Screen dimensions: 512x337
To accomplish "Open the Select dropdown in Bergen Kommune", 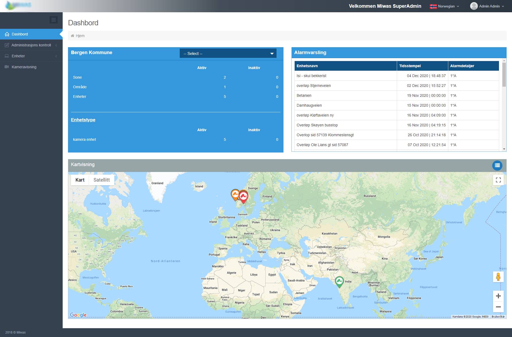I will tap(228, 54).
